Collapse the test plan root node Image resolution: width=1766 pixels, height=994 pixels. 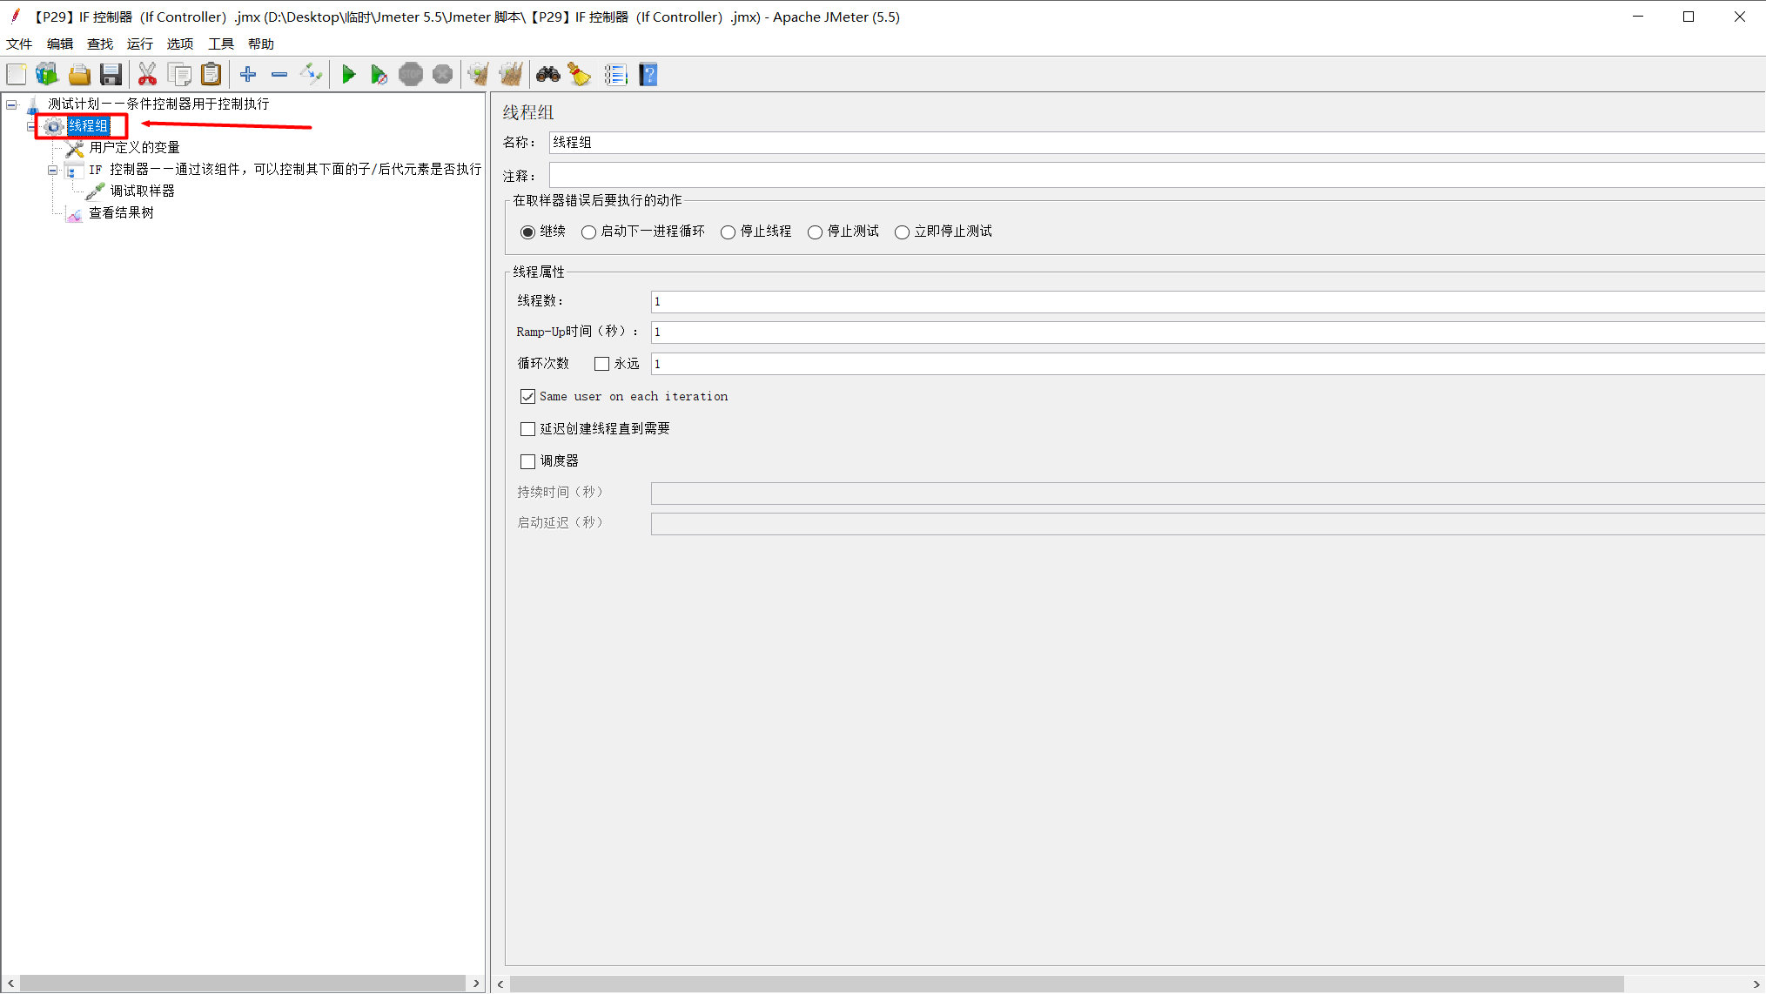[x=12, y=104]
